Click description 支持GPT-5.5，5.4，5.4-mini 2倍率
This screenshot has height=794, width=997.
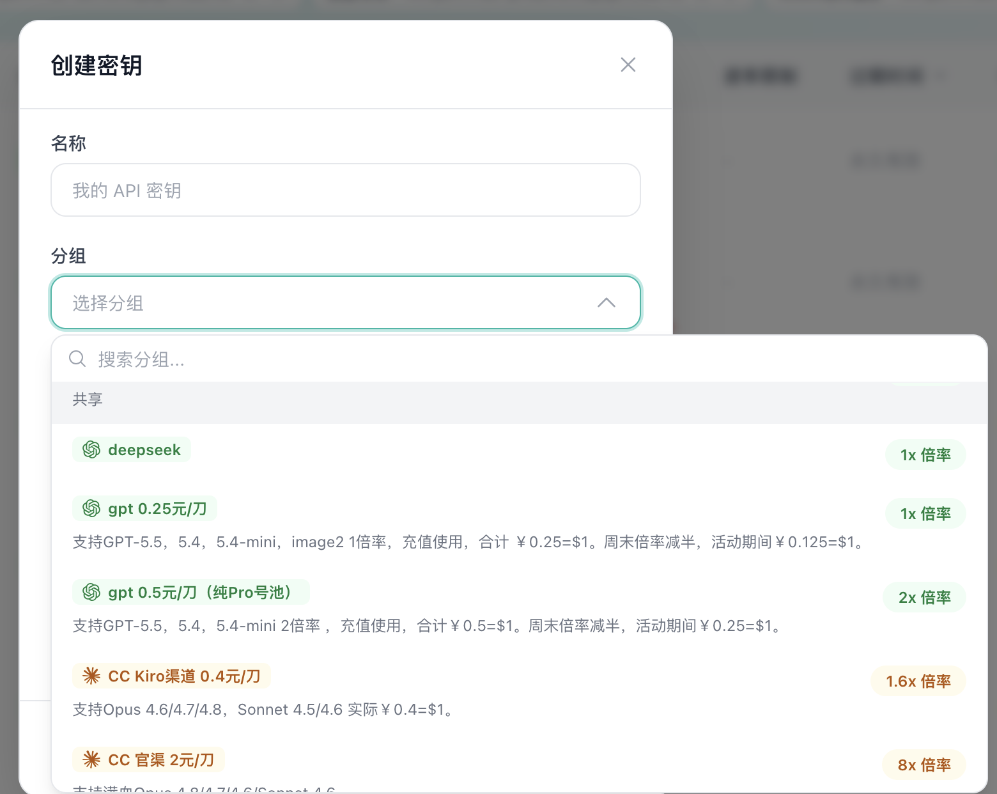(x=428, y=626)
